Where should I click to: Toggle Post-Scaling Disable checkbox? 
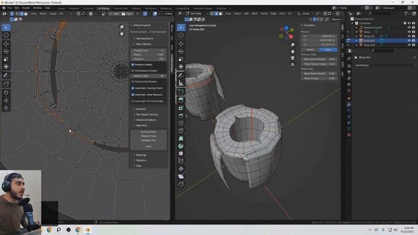(133, 82)
